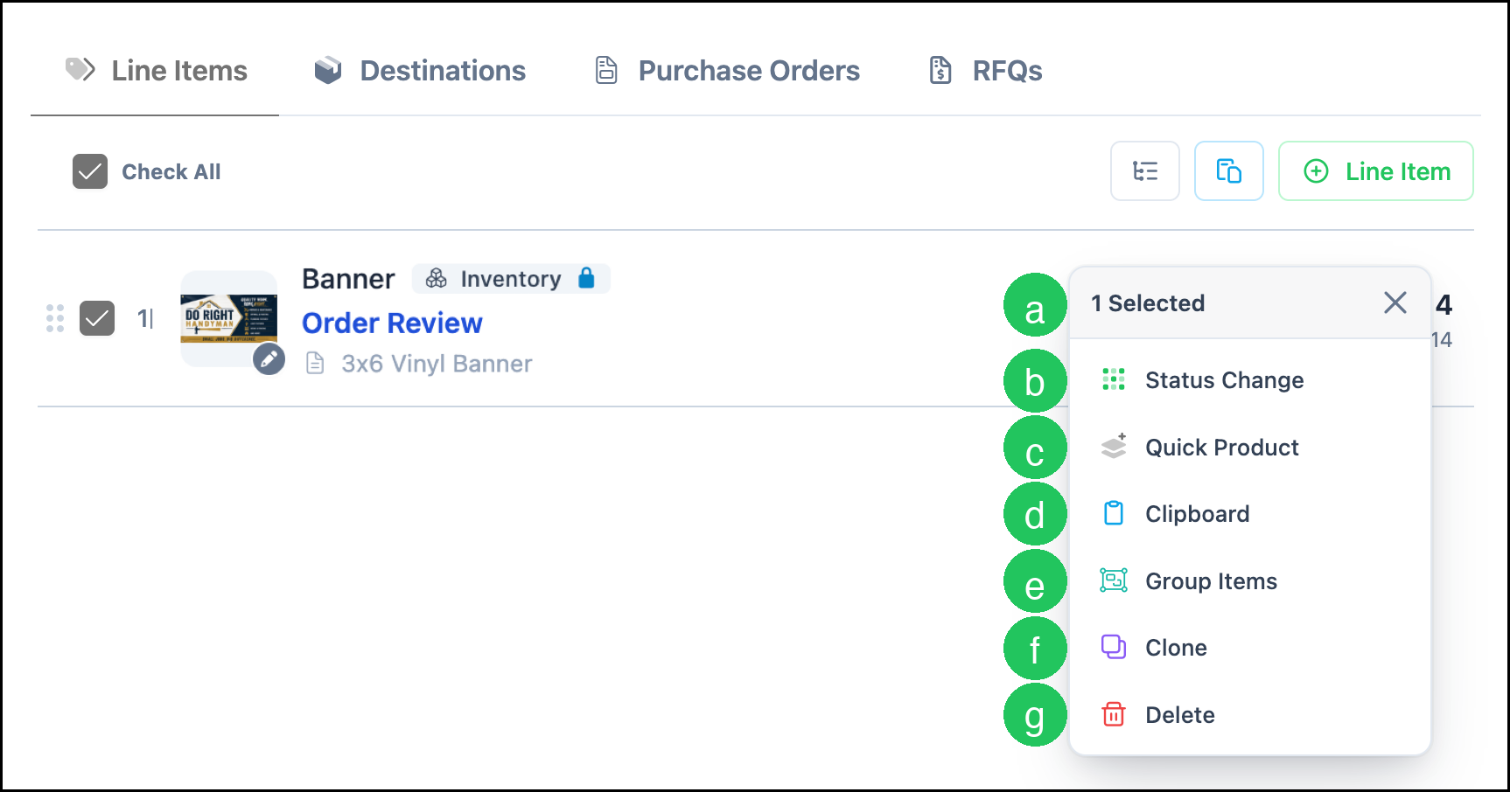Click the blue lock icon beside Inventory

pos(586,278)
